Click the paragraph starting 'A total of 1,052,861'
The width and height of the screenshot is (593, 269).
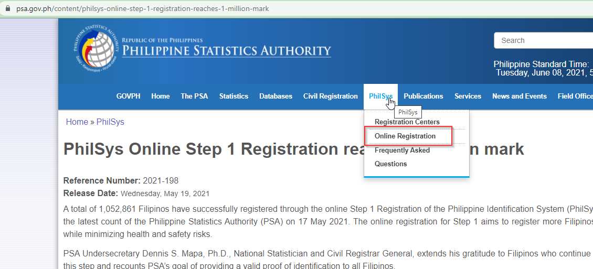pos(328,221)
